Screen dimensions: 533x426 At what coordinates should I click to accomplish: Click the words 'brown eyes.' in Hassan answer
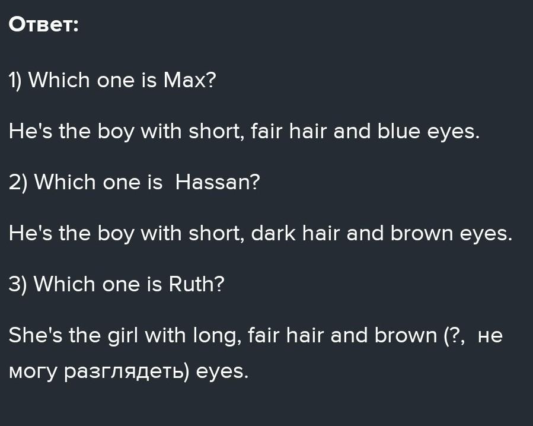pyautogui.click(x=451, y=234)
